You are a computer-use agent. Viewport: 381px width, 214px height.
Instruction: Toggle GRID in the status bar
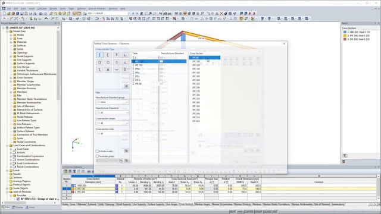coord(240,212)
